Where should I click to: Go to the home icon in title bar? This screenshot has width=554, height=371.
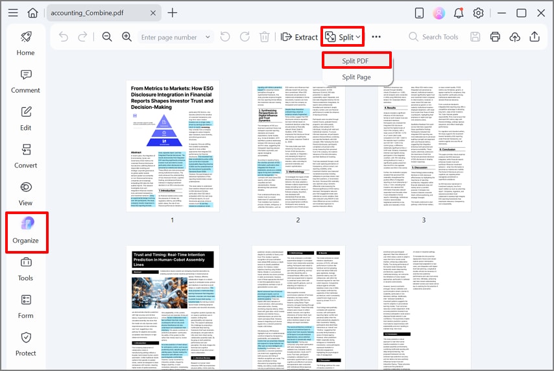click(32, 13)
